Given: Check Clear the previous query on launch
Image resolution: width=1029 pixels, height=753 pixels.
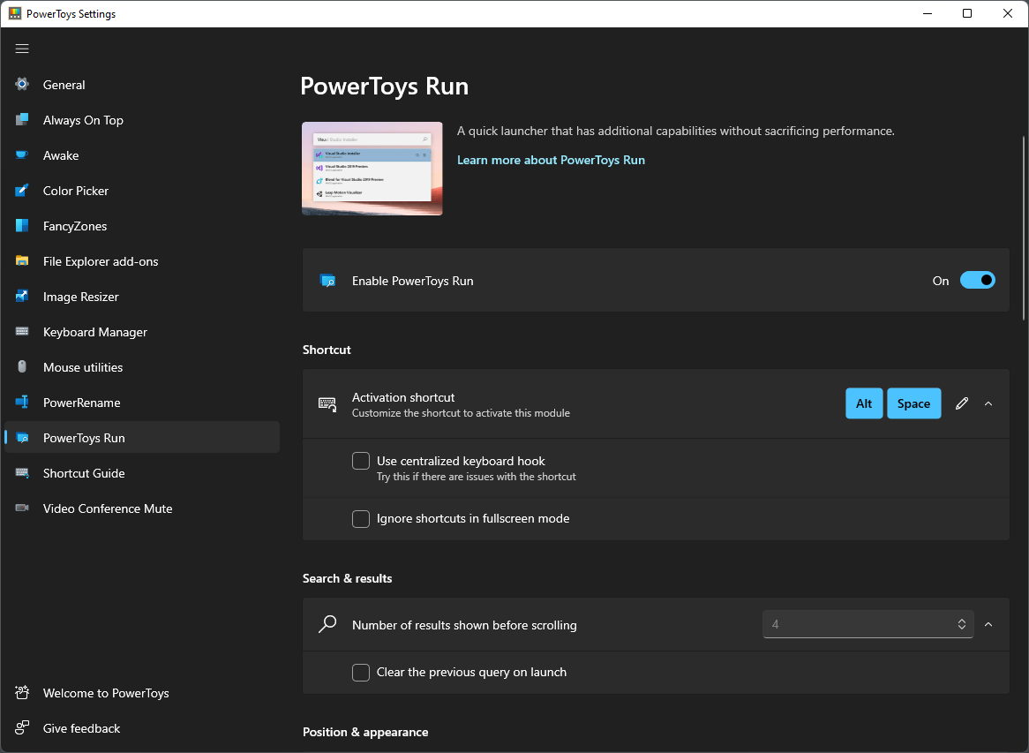Looking at the screenshot, I should (361, 673).
